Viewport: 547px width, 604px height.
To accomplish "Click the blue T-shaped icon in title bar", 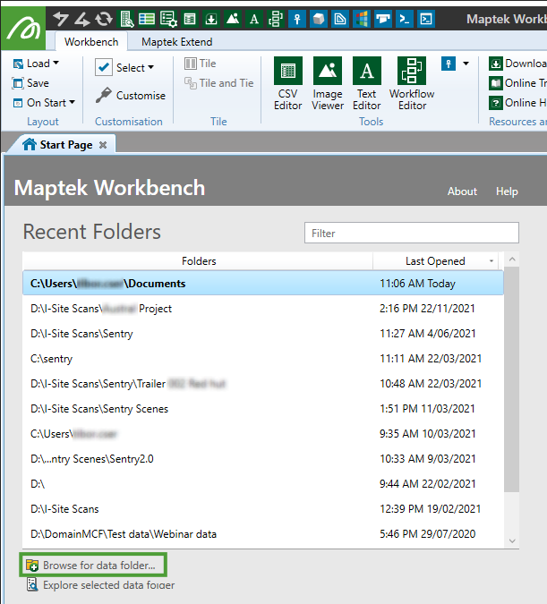I will 383,19.
